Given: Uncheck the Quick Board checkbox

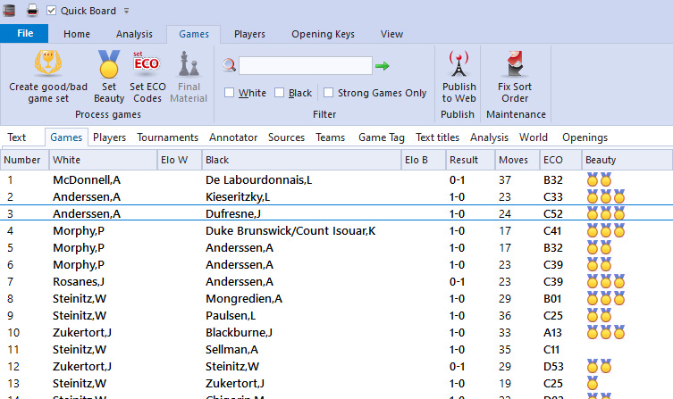Looking at the screenshot, I should 51,11.
